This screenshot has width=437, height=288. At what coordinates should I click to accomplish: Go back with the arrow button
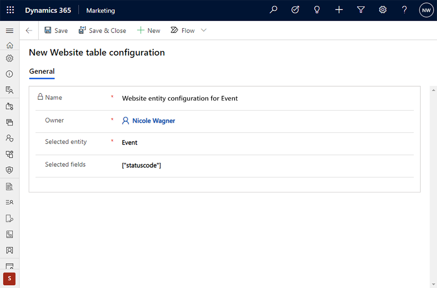click(29, 31)
